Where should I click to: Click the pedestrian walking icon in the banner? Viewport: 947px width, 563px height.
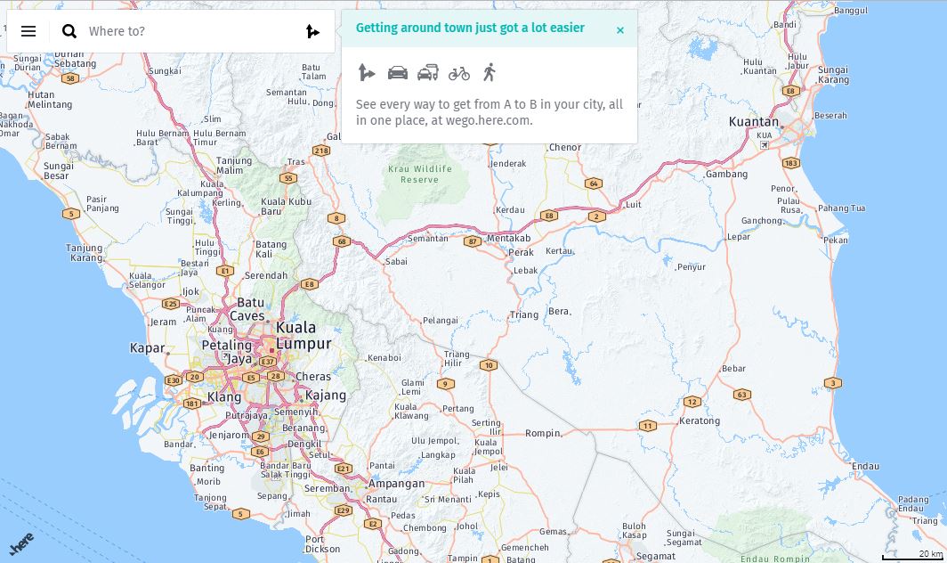tap(489, 72)
